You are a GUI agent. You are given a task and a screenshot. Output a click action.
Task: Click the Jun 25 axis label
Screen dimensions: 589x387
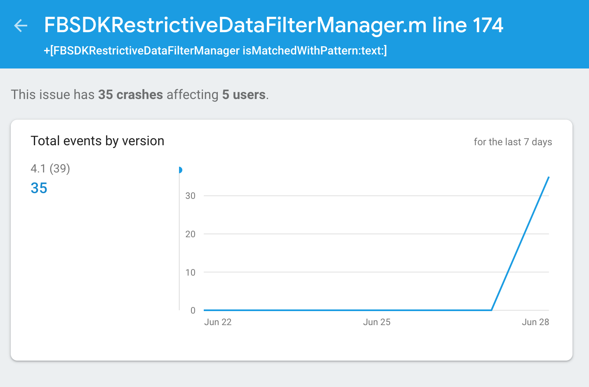377,322
